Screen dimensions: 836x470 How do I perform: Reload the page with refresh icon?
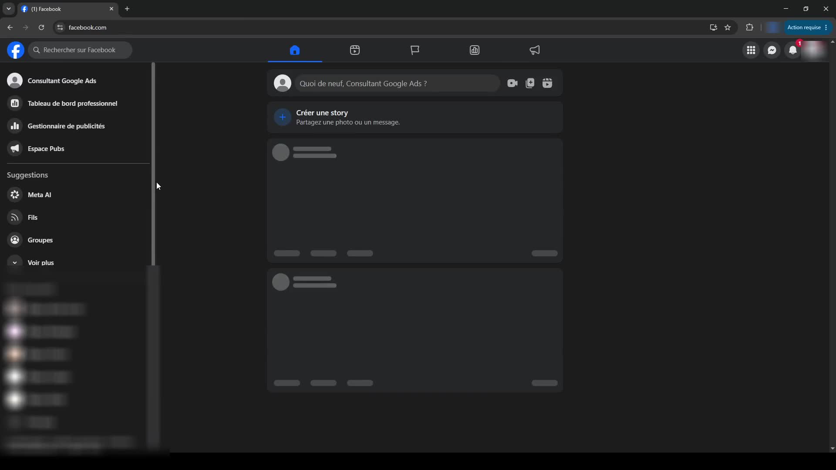click(x=41, y=27)
